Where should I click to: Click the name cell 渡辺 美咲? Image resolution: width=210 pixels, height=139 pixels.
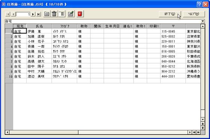coord(39,76)
